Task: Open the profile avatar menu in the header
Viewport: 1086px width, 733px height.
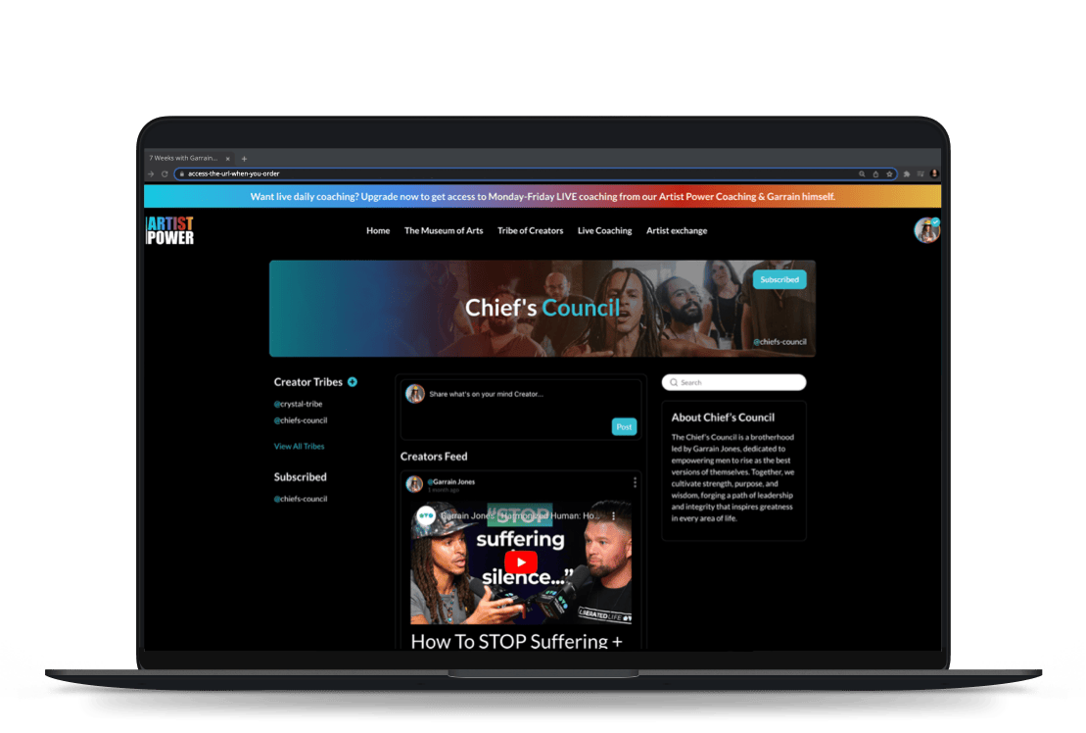Action: click(x=926, y=230)
